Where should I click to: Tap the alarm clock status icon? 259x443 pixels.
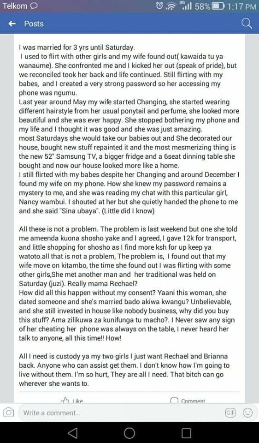(x=160, y=6)
